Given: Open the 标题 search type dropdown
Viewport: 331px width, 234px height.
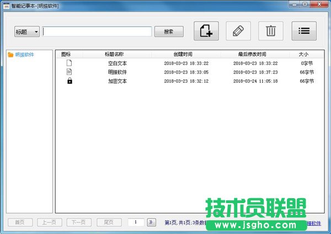Looking at the screenshot, I should tap(27, 32).
